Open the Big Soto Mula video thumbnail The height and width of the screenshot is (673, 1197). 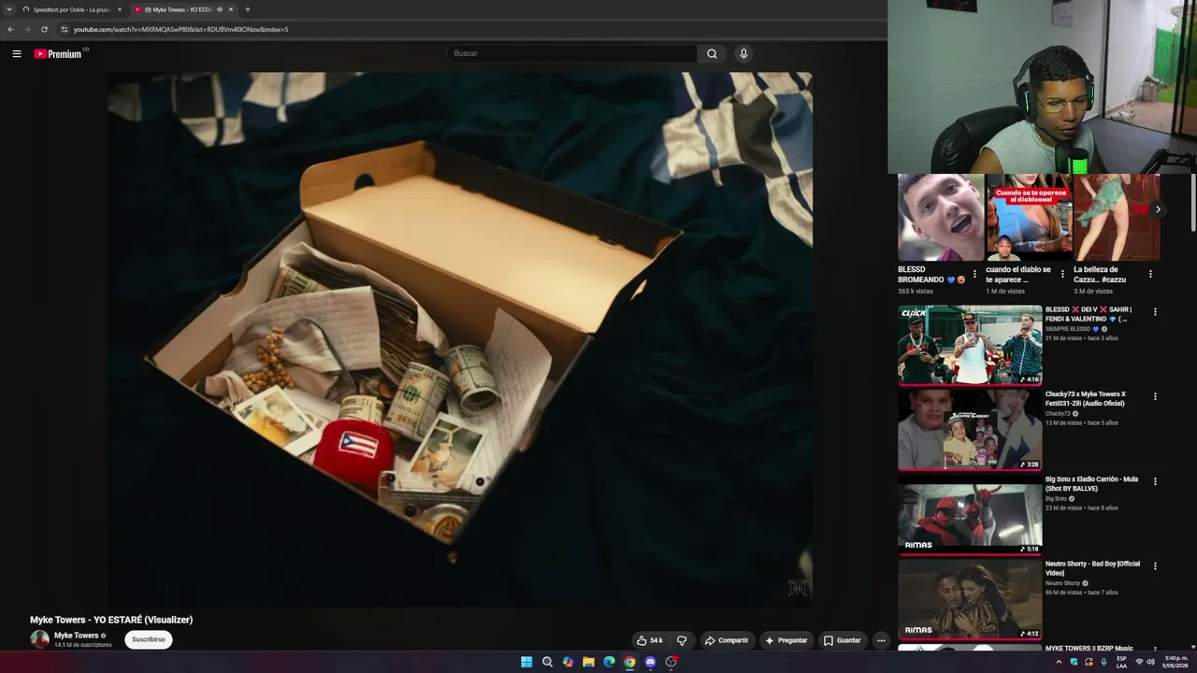click(970, 515)
